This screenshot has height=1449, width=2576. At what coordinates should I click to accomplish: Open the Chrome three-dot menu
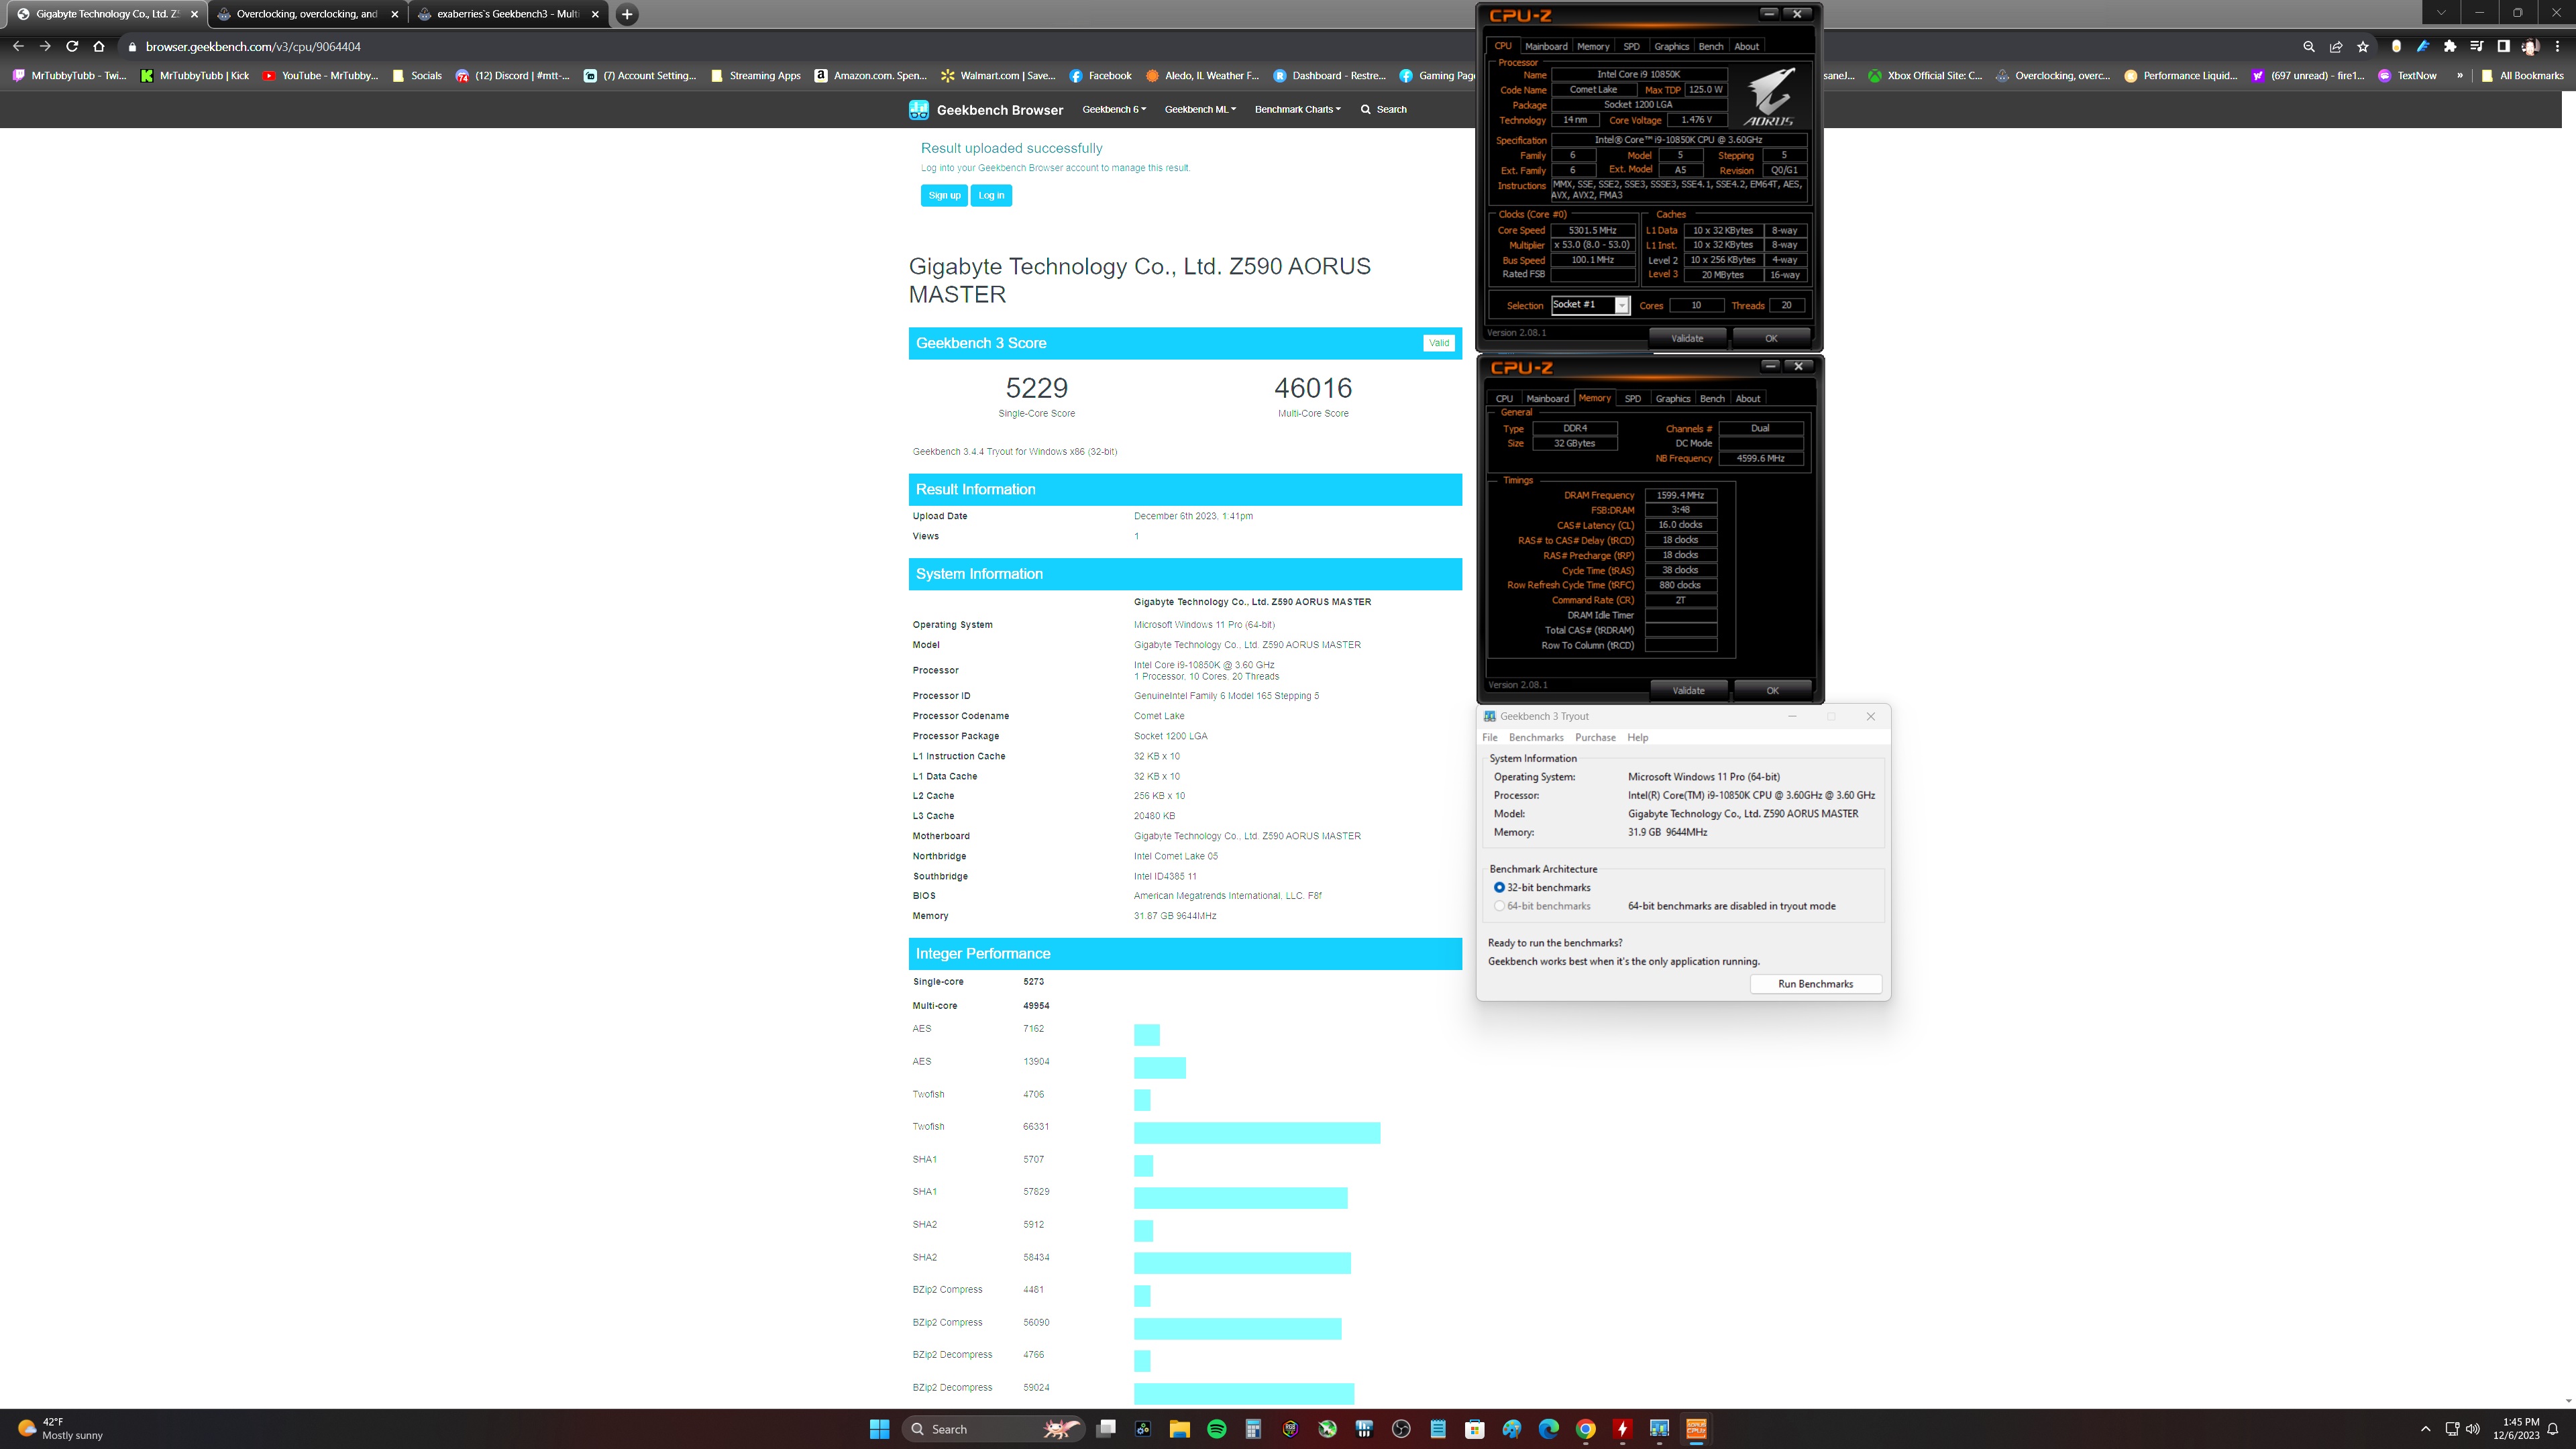click(x=2557, y=46)
